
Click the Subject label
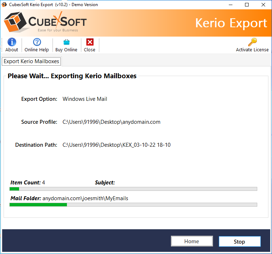coord(105,183)
